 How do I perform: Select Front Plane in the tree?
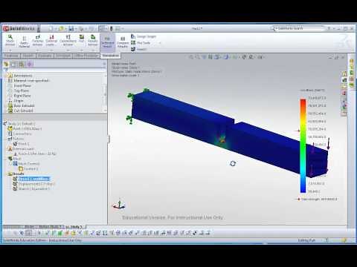point(19,86)
